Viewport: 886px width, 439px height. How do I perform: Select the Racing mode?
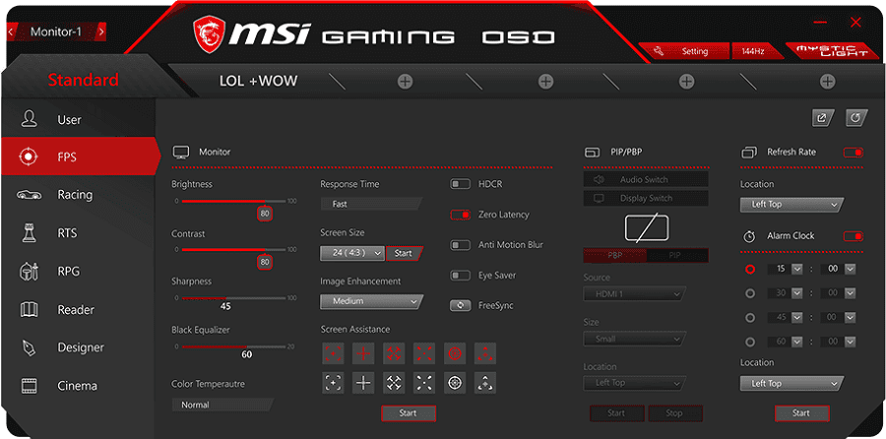point(78,195)
